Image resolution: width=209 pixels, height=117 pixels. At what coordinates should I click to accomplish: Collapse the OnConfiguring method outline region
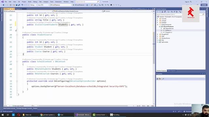pyautogui.click(x=17, y=81)
